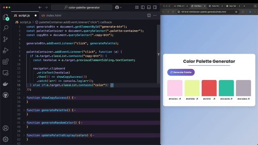258x145 pixels.
Task: Go back in the browser window
Action: coord(163,12)
